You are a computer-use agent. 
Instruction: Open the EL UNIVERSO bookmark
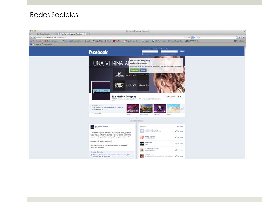[192, 41]
